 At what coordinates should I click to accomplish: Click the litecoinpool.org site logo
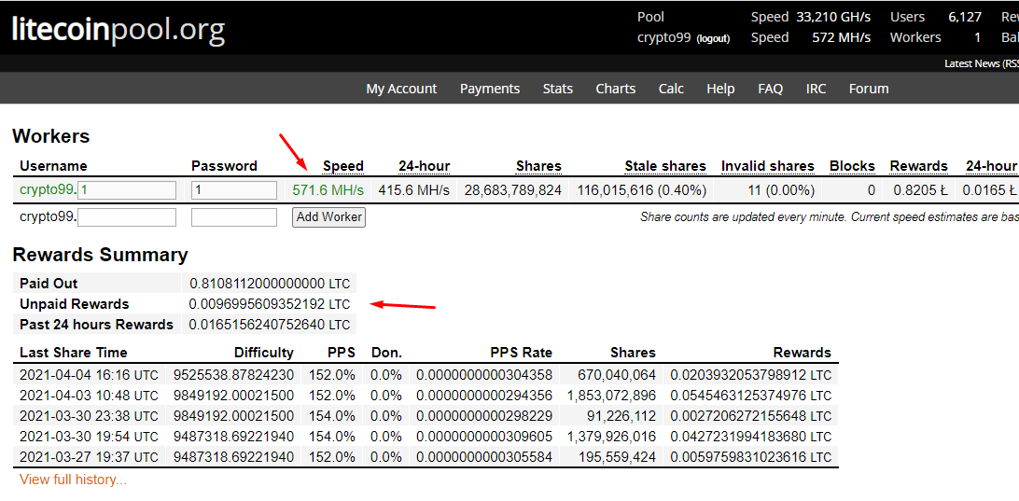(119, 29)
